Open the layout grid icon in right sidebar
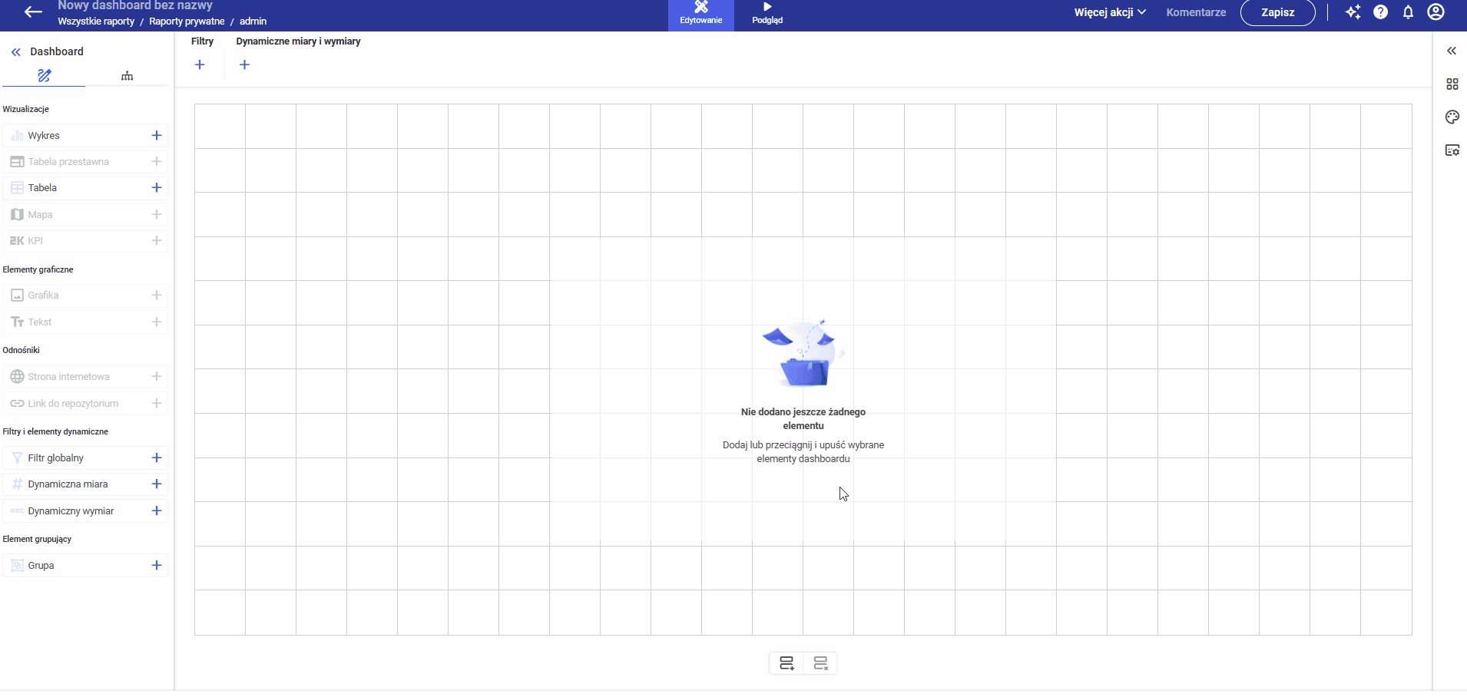The width and height of the screenshot is (1467, 697). (1452, 84)
